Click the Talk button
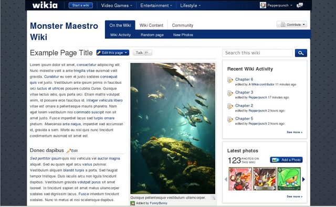Screen dimensions: 336x207 142,52
